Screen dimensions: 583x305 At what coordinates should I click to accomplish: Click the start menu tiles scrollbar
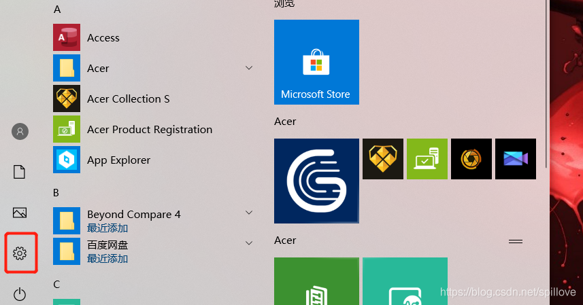point(546,84)
